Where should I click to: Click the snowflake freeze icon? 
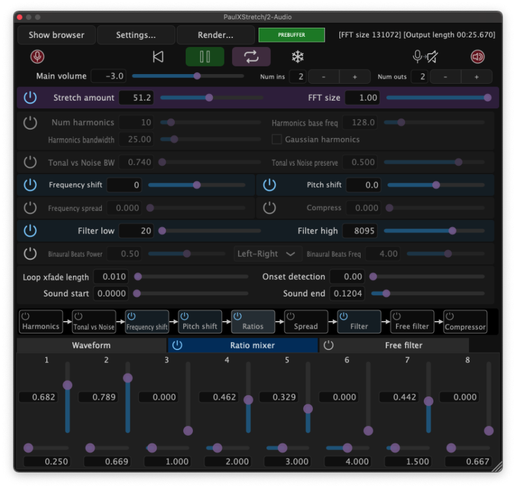pyautogui.click(x=297, y=57)
